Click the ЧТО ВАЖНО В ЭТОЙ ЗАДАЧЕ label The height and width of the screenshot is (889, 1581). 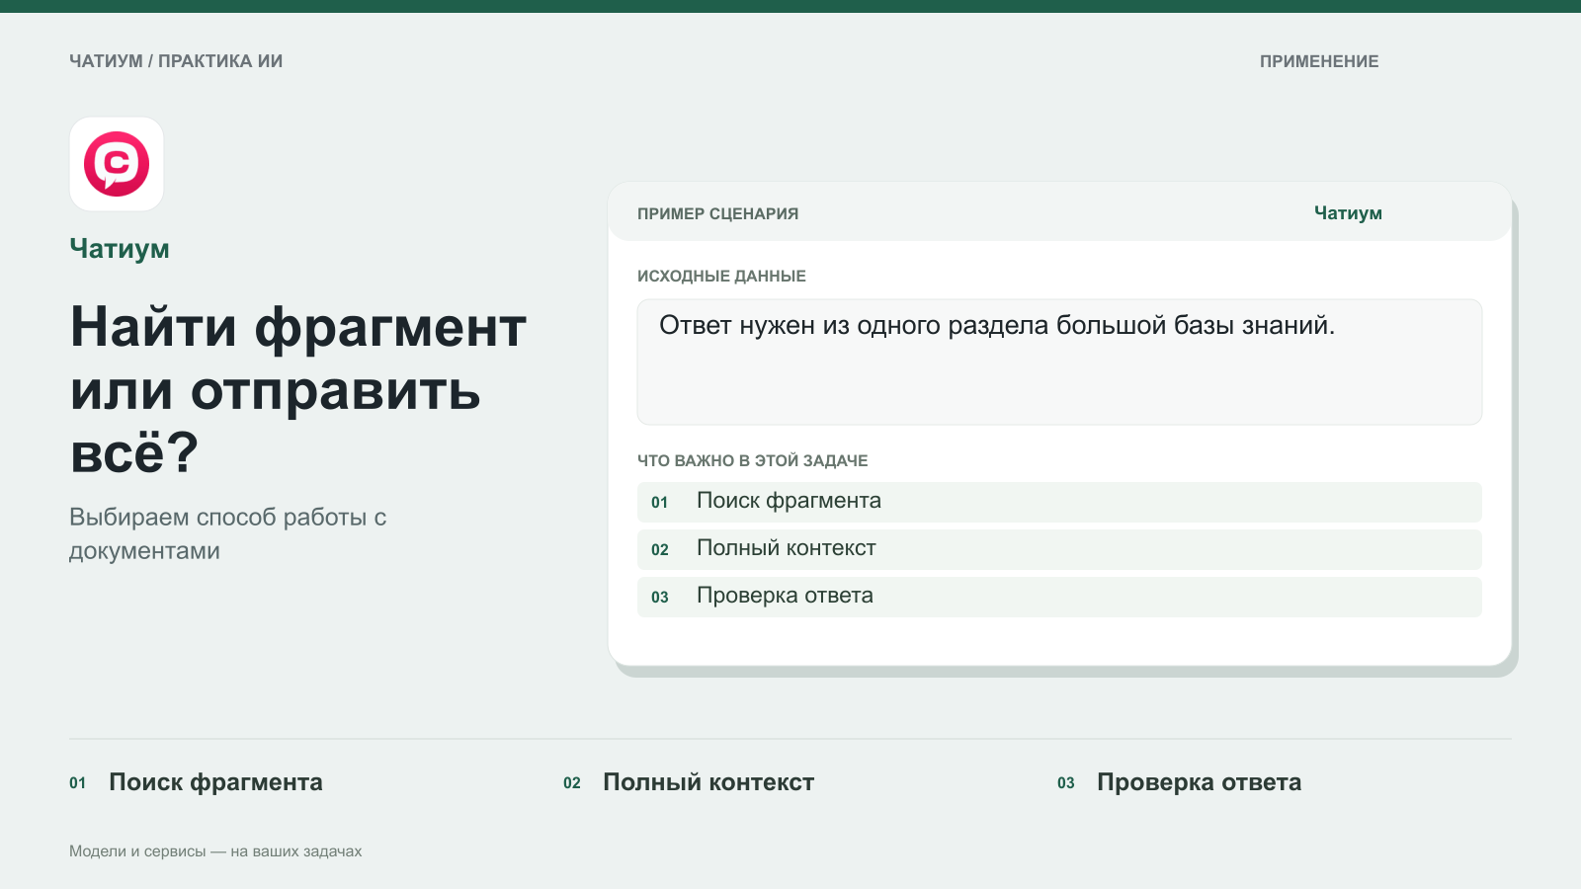tap(753, 461)
